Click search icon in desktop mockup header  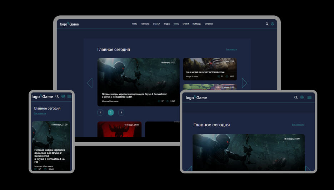(267, 24)
